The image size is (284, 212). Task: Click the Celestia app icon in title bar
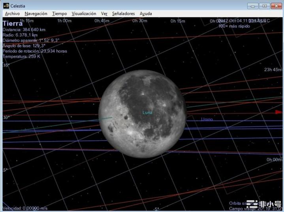6,6
